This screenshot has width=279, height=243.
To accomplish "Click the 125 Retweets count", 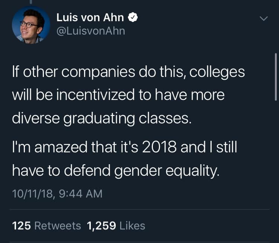I will pos(46,226).
